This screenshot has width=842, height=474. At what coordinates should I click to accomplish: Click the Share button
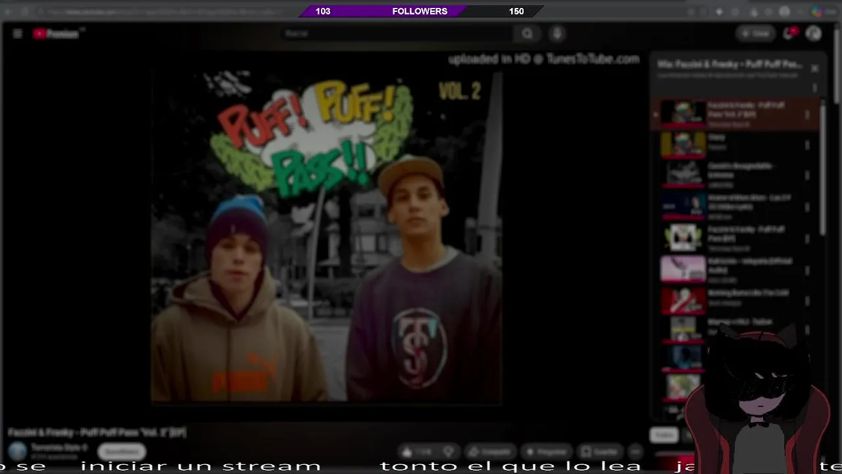[490, 452]
